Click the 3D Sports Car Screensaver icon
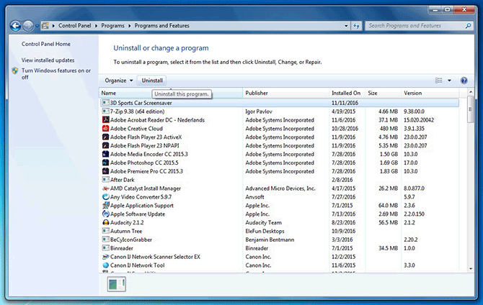The image size is (483, 305). coord(106,103)
